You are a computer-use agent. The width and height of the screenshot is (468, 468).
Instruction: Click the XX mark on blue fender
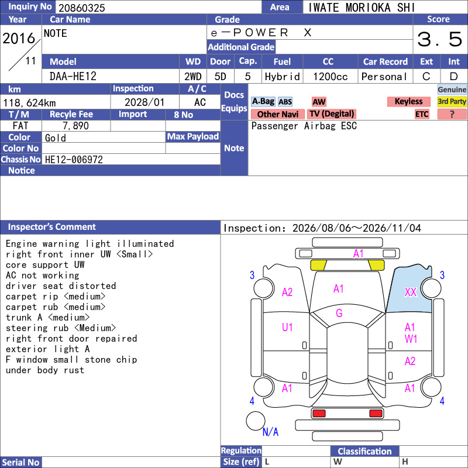tap(411, 292)
